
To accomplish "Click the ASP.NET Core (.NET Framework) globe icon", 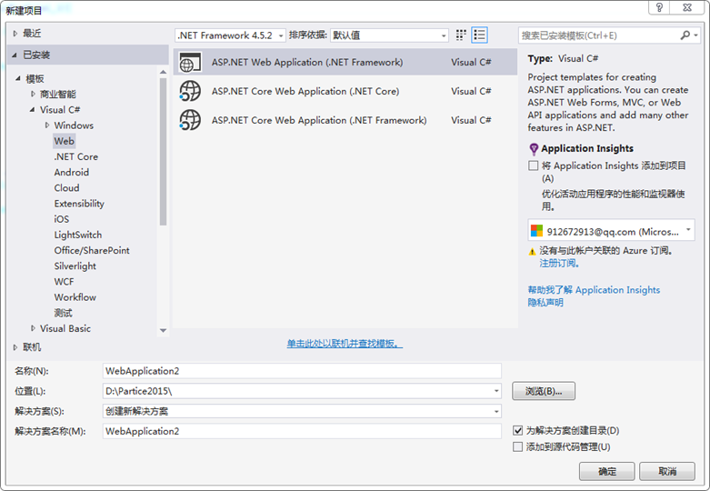I will [x=190, y=120].
